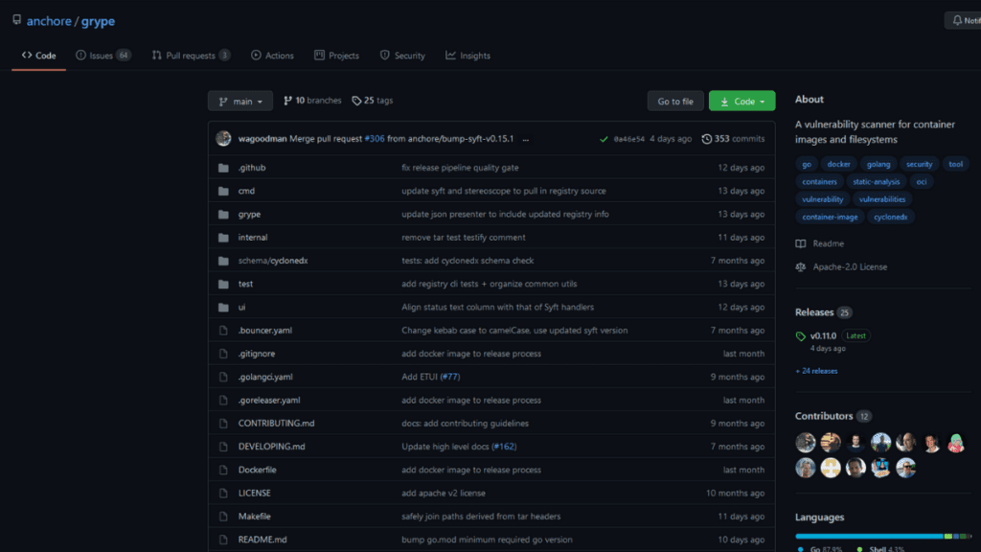Open the Pull requests tab

click(191, 56)
